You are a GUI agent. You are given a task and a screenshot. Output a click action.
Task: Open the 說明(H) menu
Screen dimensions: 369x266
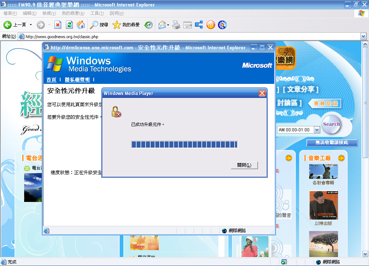(117, 13)
